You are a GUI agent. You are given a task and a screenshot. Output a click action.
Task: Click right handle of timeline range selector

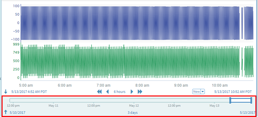pos(251,100)
